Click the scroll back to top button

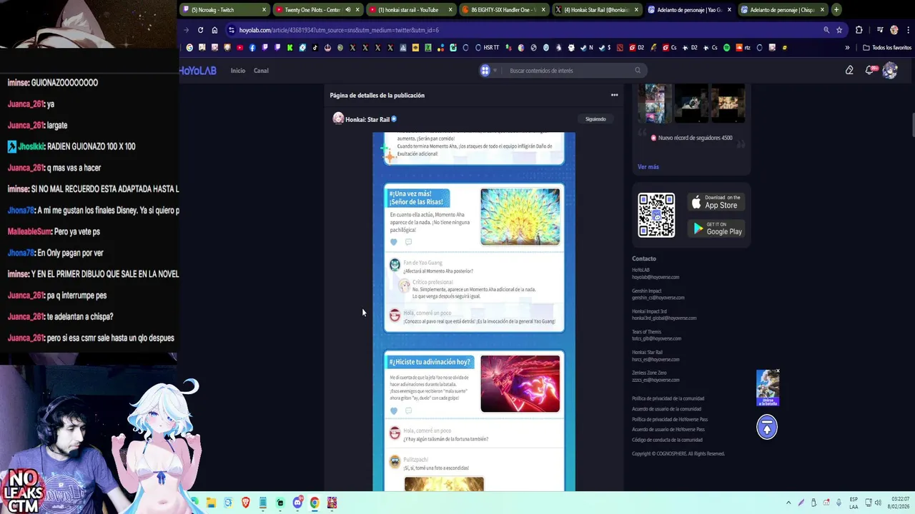click(767, 427)
